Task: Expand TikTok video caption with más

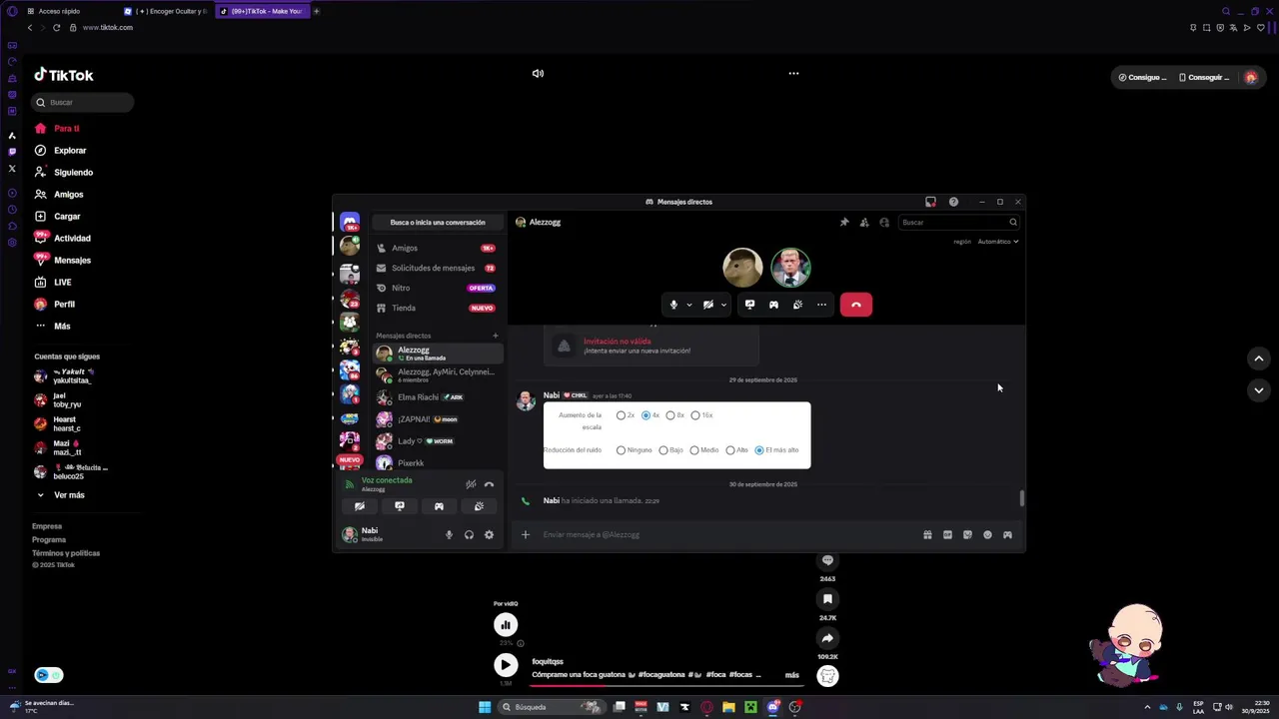Action: tap(792, 675)
